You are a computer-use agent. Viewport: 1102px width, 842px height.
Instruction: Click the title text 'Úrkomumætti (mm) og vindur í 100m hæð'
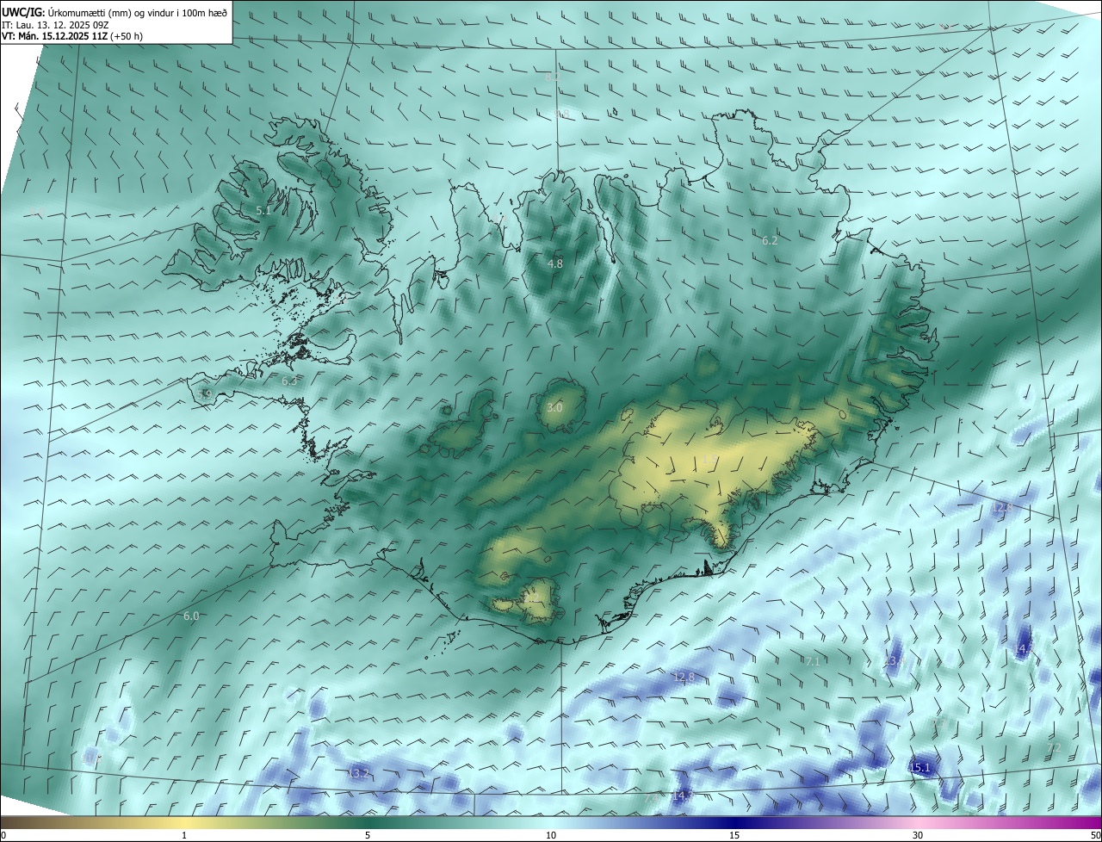(137, 13)
